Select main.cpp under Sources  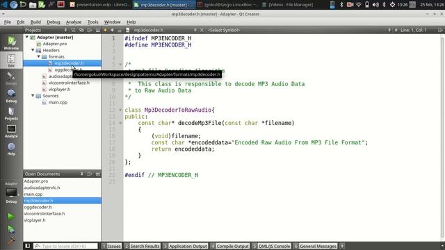click(58, 102)
